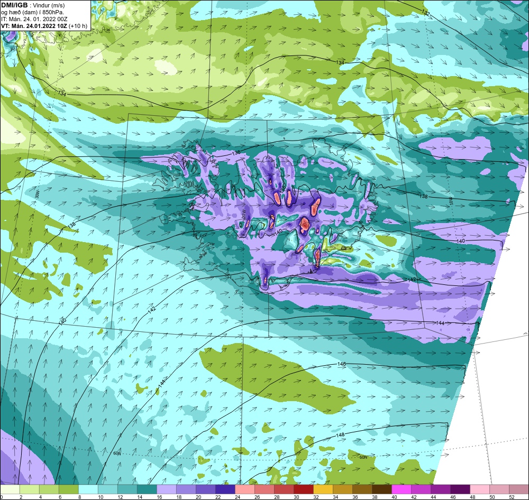Viewport: 529px width, 500px height.
Task: Click the legend tick label '40'
Action: 394,497
